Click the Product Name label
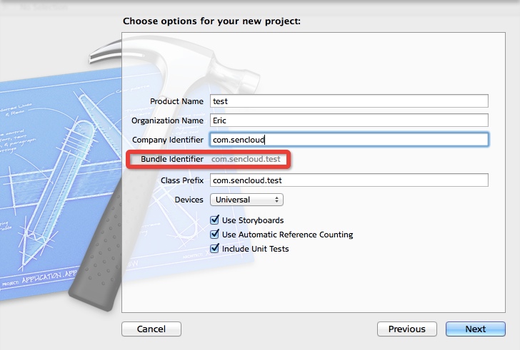This screenshot has width=520, height=350. pyautogui.click(x=176, y=101)
